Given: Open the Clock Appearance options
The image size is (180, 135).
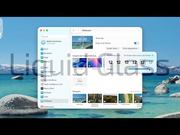Looking at the screenshot, I should [130, 48].
